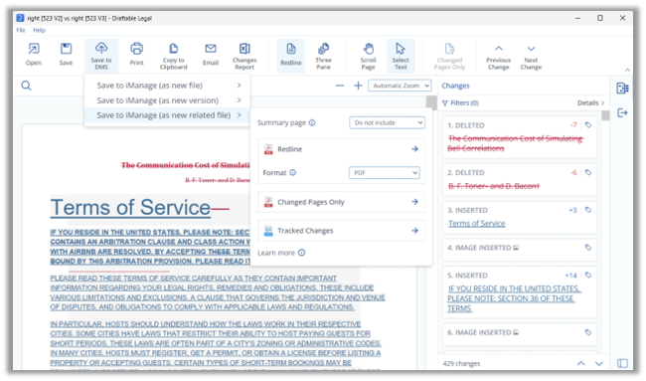Click the tag icon on change 1

[x=588, y=125]
